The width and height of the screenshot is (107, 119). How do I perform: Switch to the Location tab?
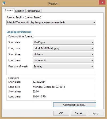(20, 11)
